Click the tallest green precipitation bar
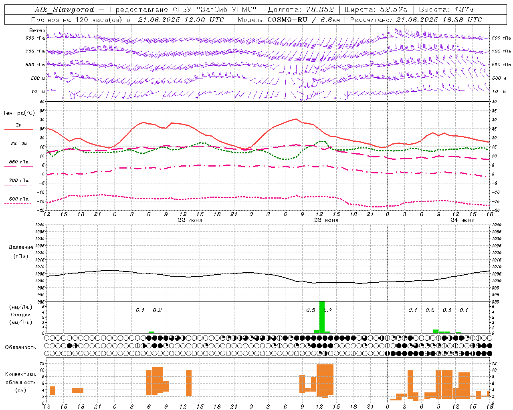This screenshot has width=513, height=410. 322,317
